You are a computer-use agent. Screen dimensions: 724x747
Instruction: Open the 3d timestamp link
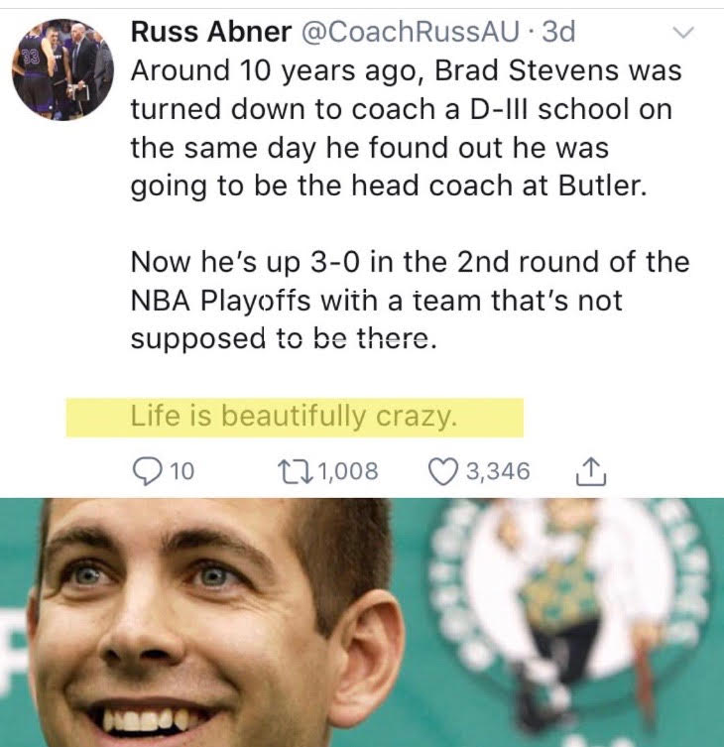click(x=558, y=32)
